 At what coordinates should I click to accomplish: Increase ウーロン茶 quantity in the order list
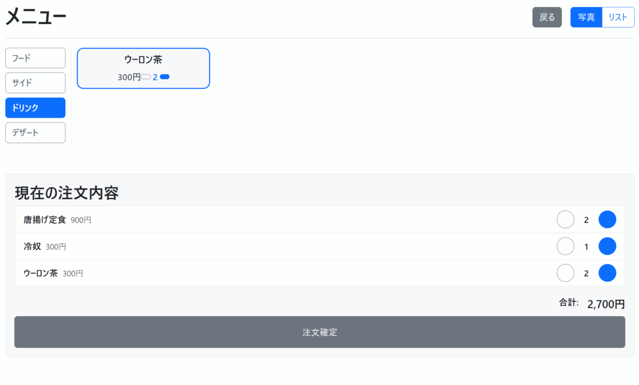pyautogui.click(x=607, y=273)
